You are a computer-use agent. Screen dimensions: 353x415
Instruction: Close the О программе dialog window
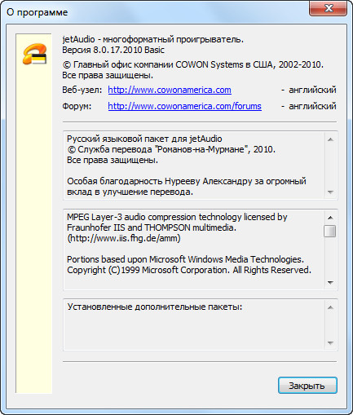coord(328,8)
